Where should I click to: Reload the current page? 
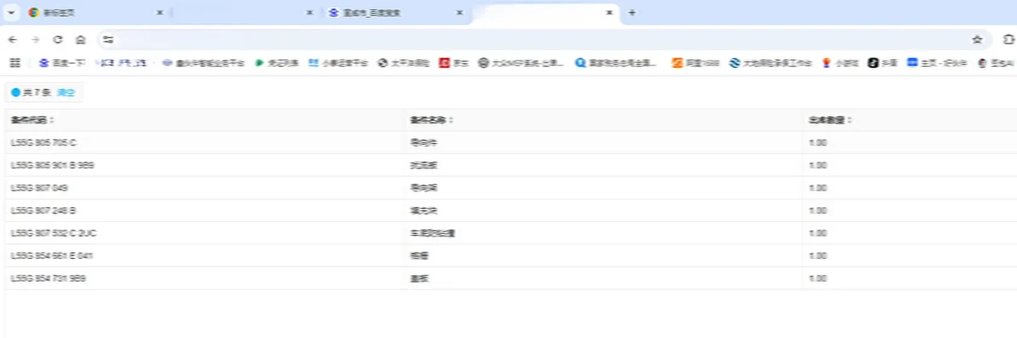[x=58, y=40]
